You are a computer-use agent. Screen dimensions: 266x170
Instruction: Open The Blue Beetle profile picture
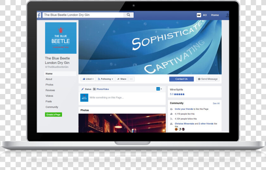coord(61,38)
